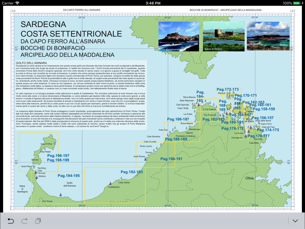Click the Isola Rossa map label
This screenshot has height=229, width=305.
139,156
